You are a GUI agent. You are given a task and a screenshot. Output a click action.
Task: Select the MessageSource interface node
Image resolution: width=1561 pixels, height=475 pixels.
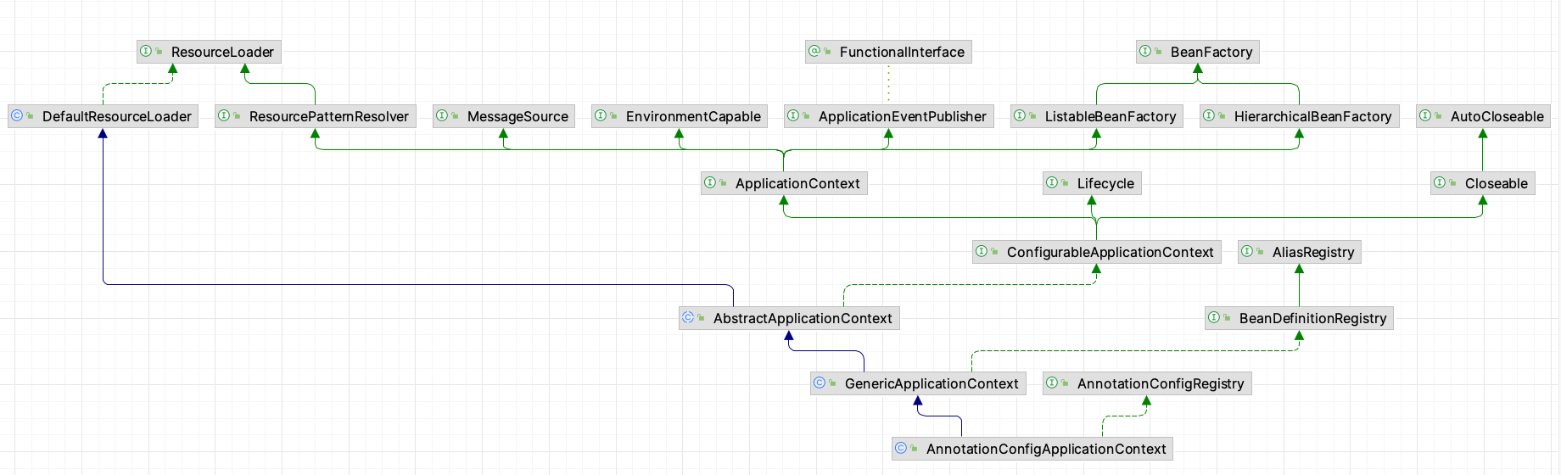click(517, 117)
